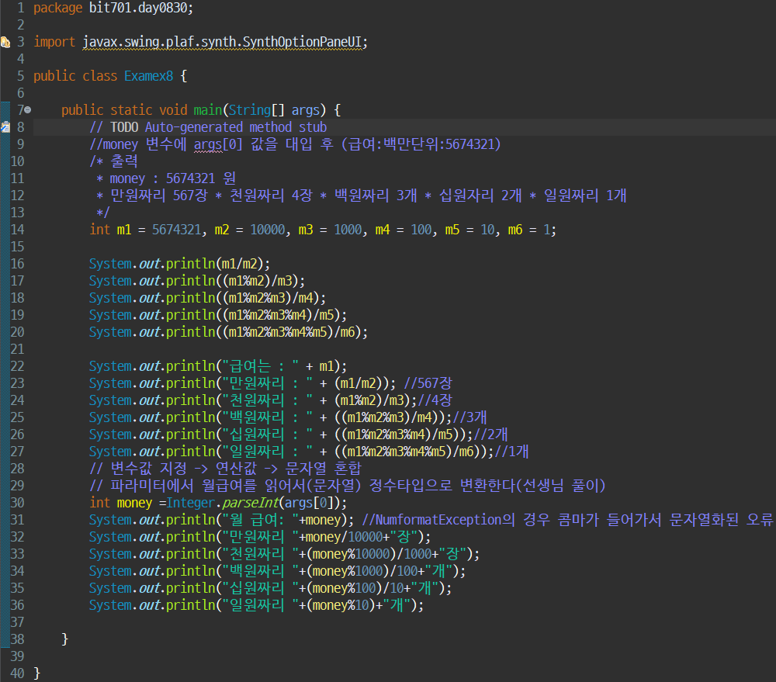Click '(money%100)/10' on line 35
The height and width of the screenshot is (682, 776).
[x=355, y=588]
